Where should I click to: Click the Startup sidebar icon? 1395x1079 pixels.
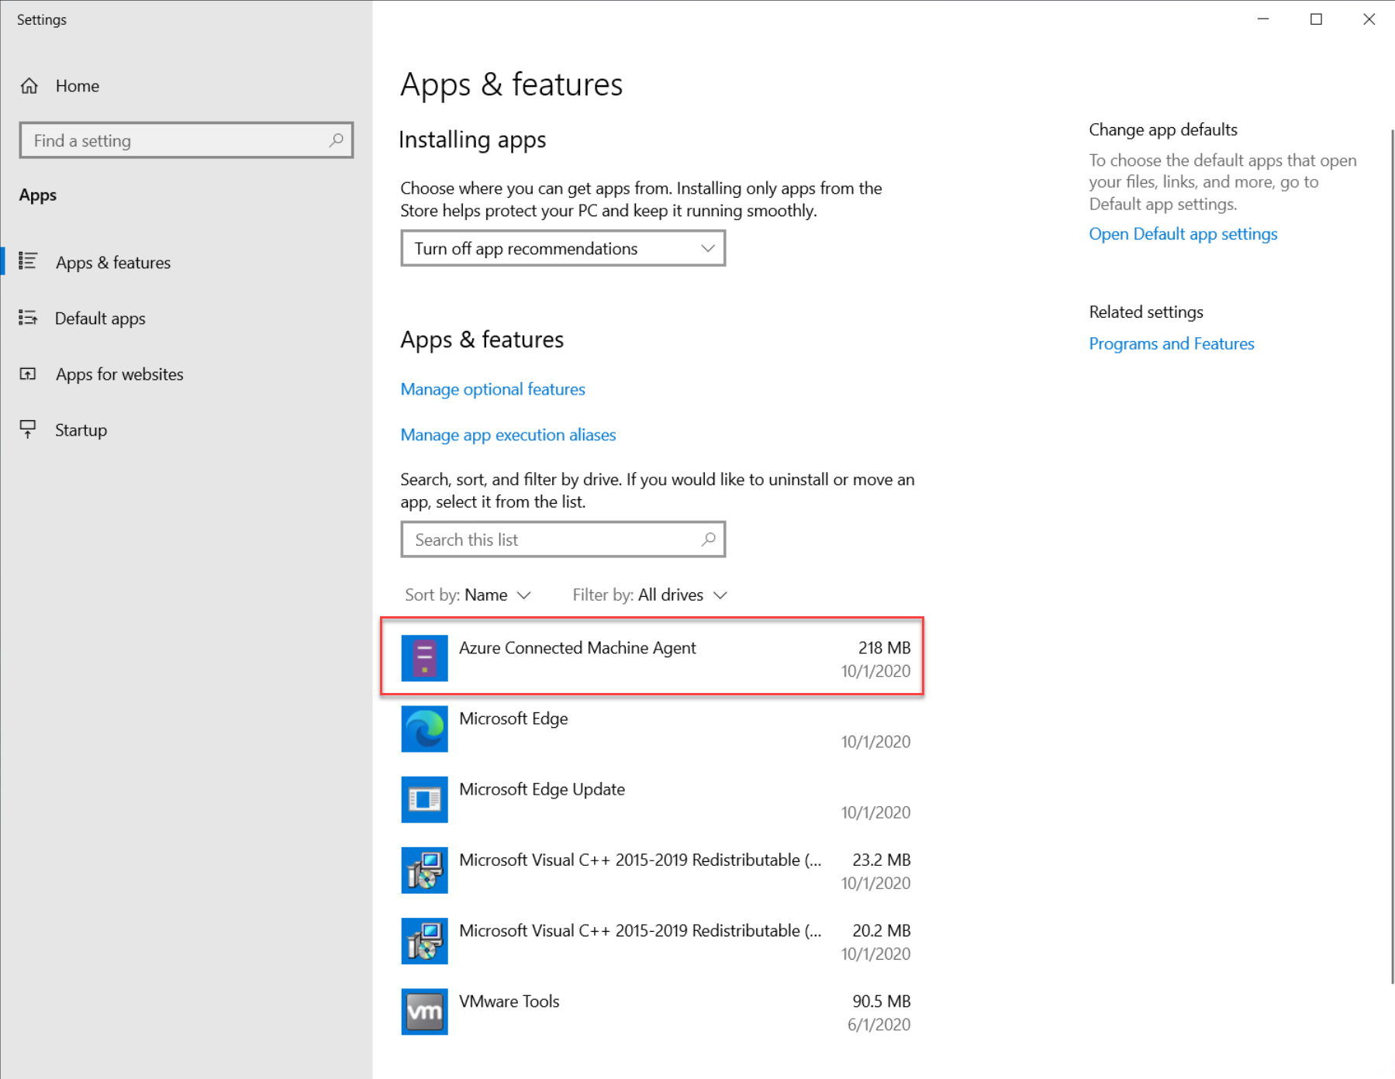point(28,429)
